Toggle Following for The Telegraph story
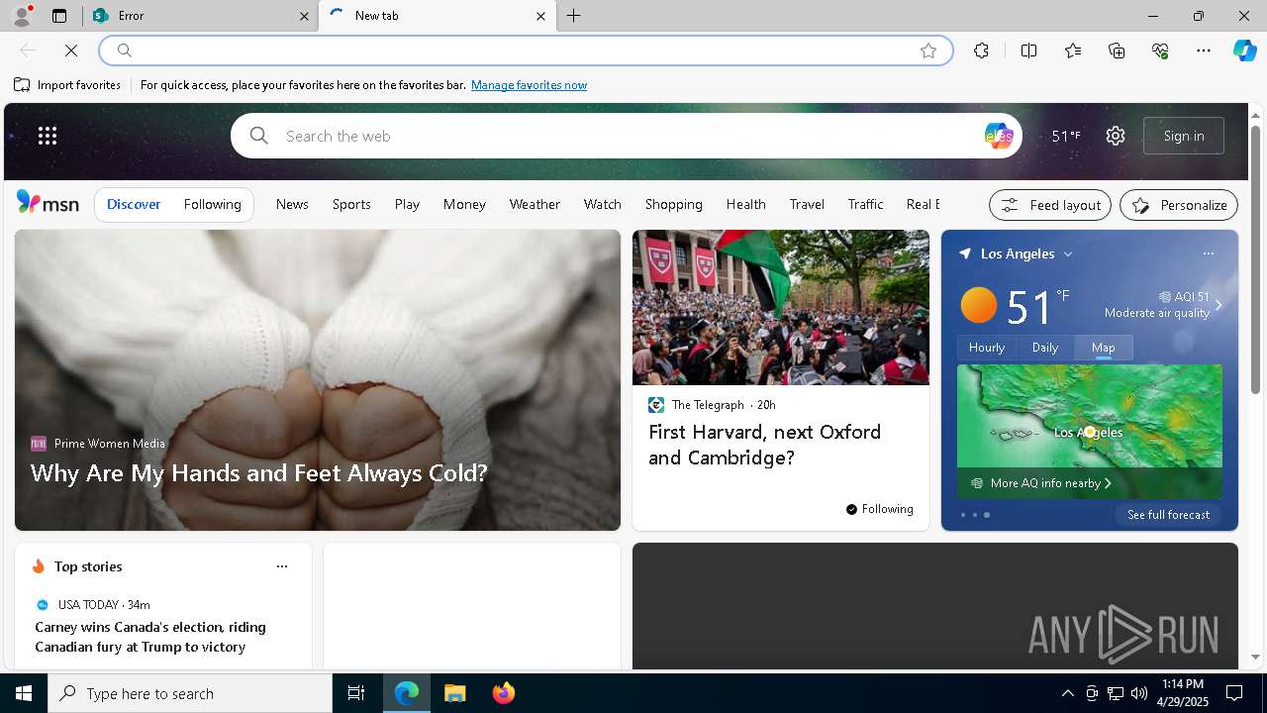Viewport: 1267px width, 713px height. click(x=880, y=509)
